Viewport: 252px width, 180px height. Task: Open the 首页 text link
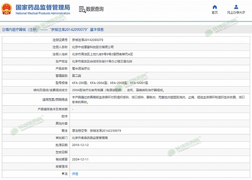(215, 13)
